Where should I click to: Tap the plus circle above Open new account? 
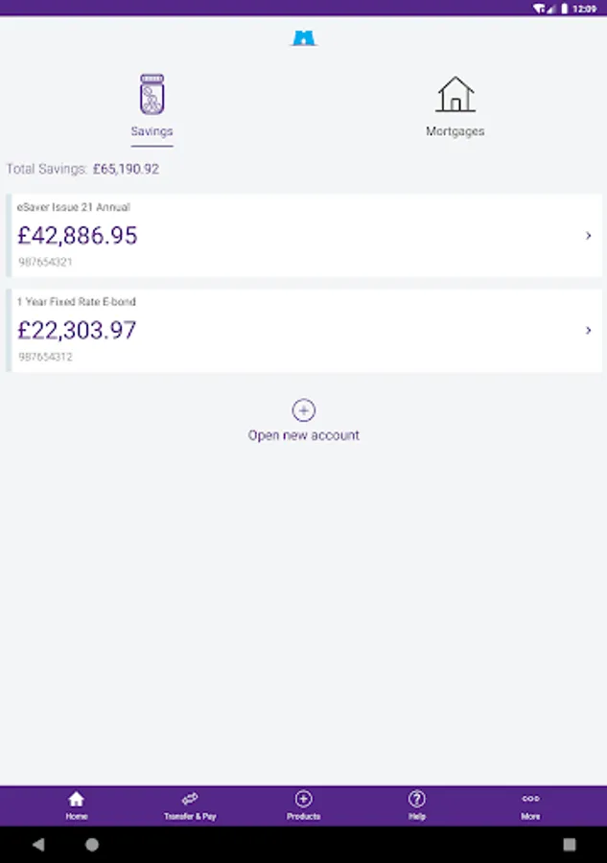point(304,410)
